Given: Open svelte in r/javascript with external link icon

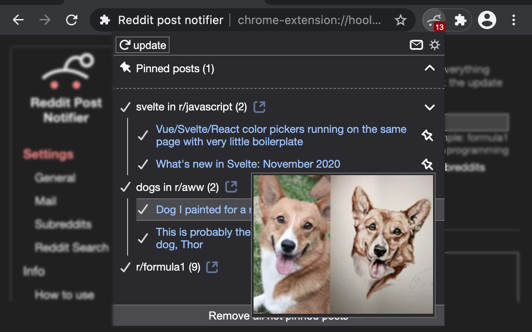Looking at the screenshot, I should pyautogui.click(x=259, y=107).
